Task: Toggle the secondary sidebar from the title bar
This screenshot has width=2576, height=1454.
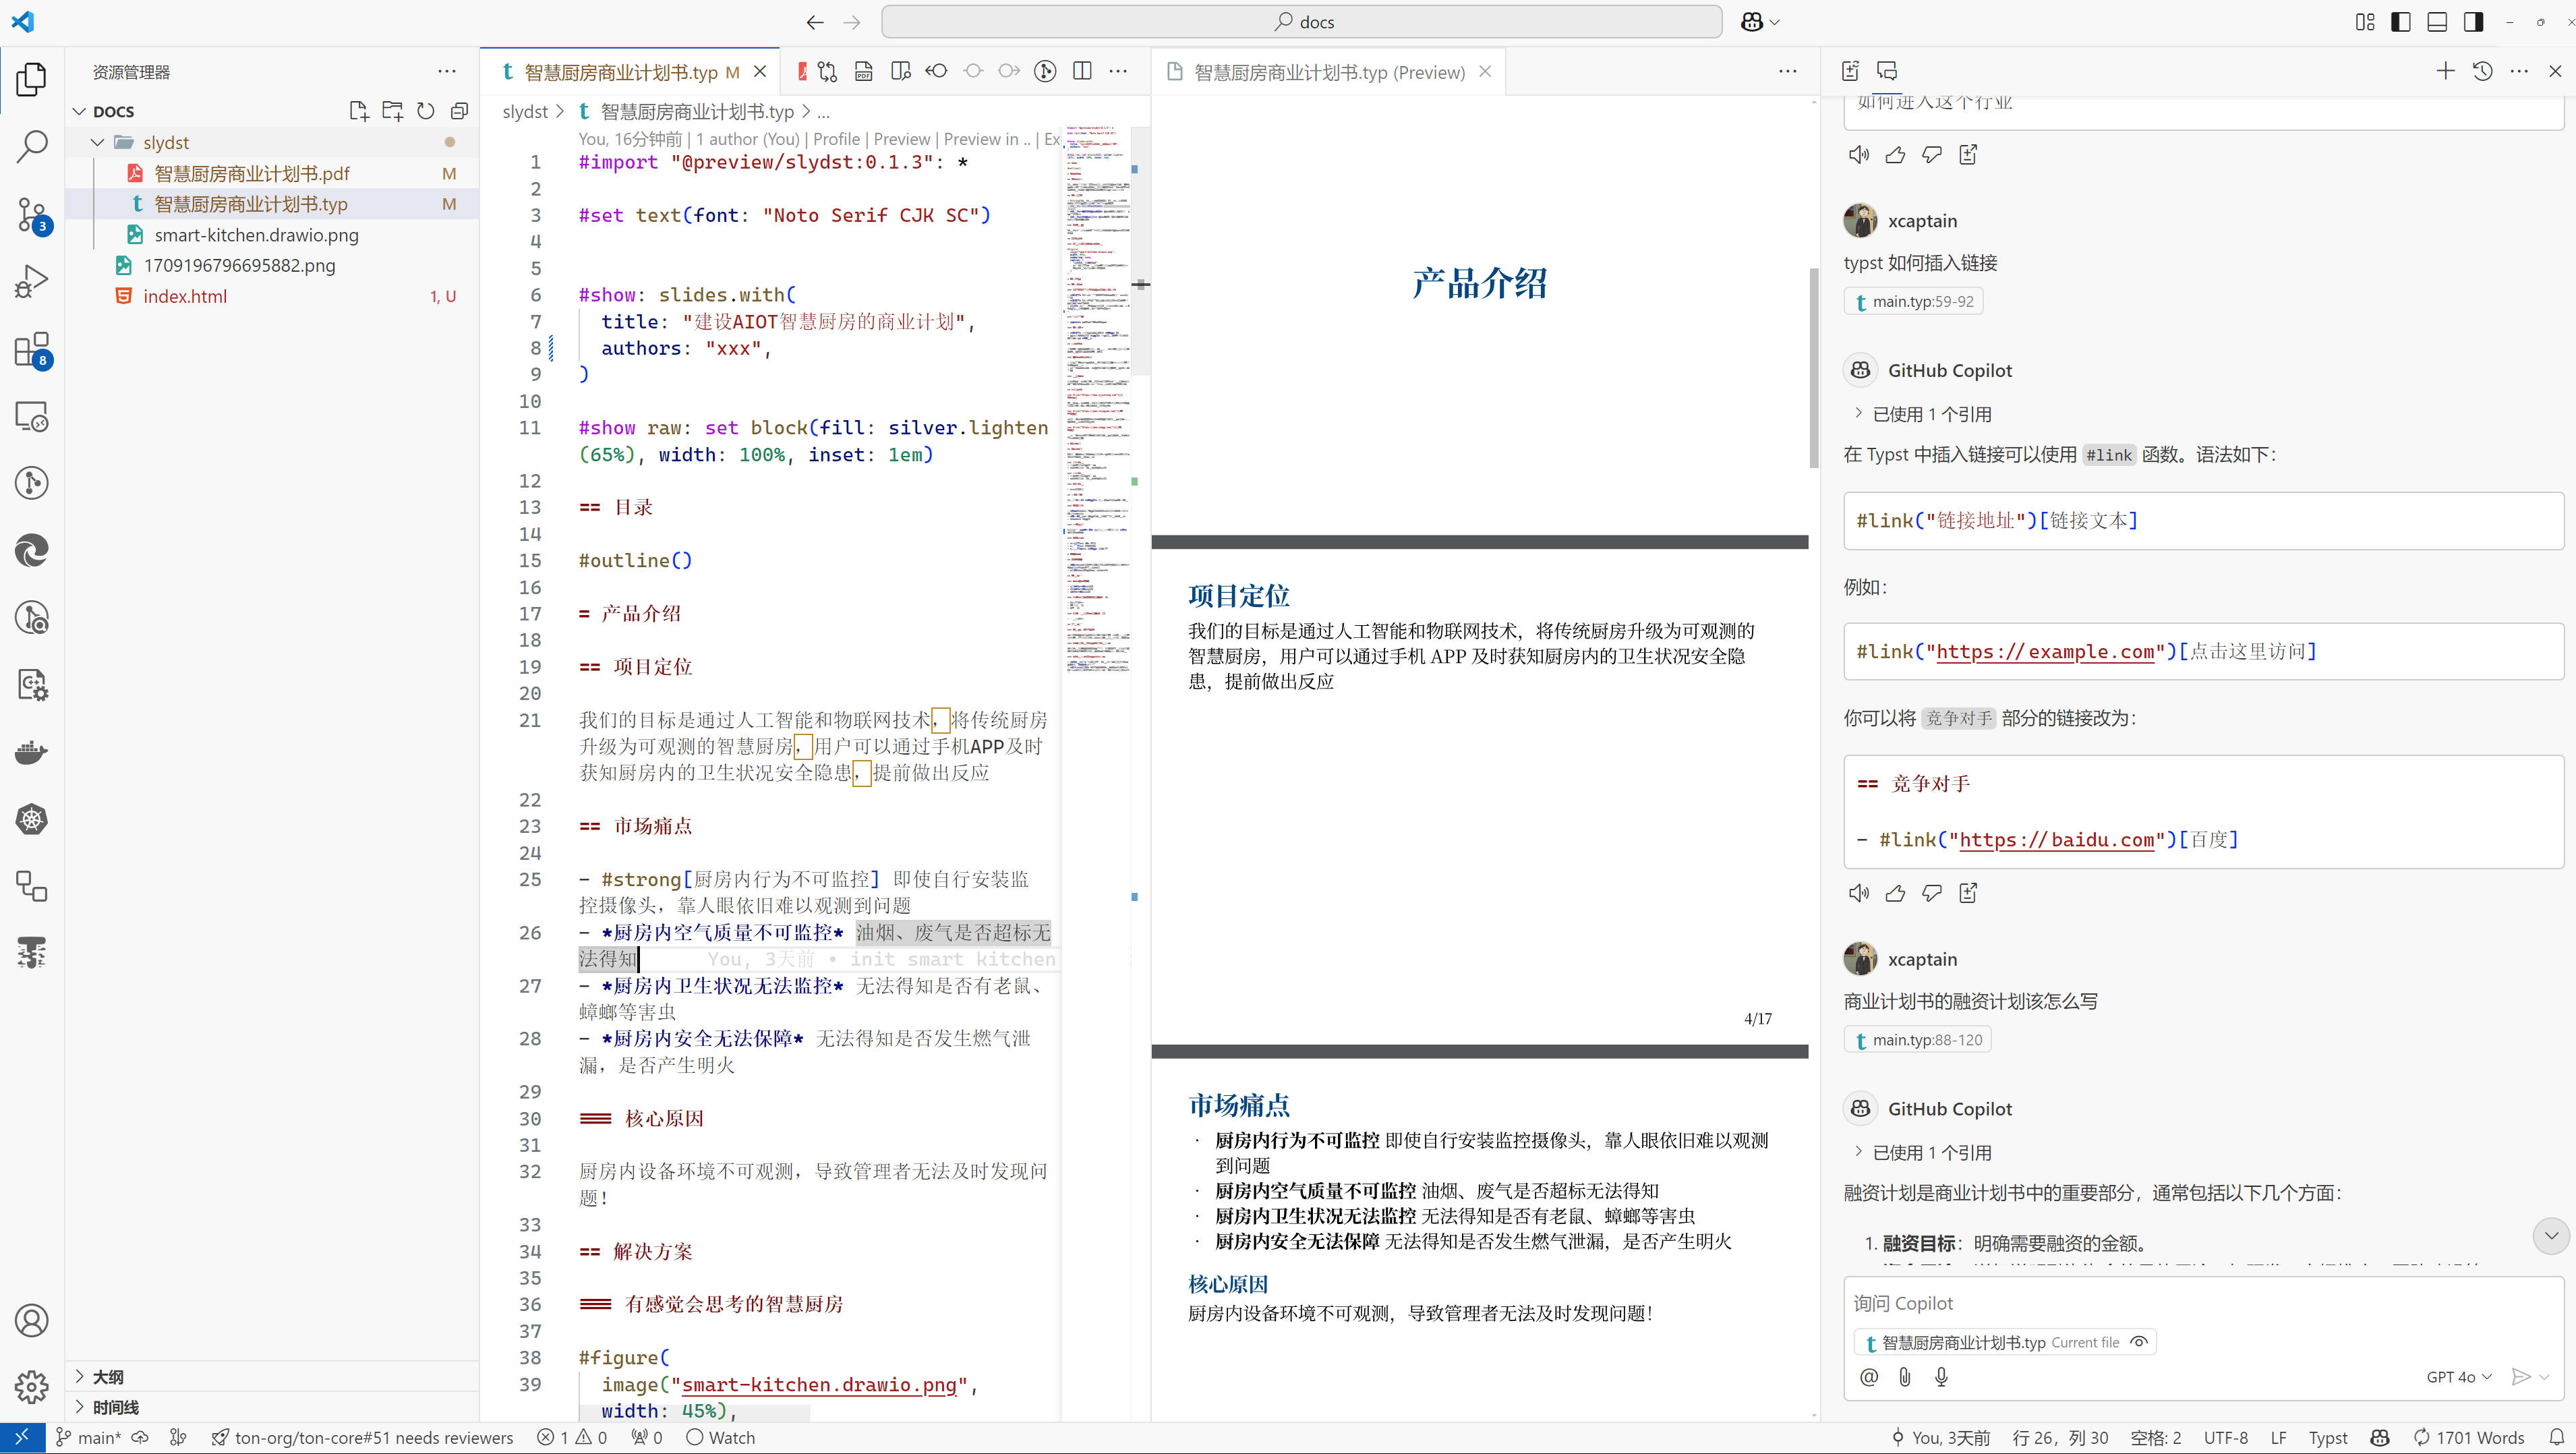Action: click(2473, 21)
